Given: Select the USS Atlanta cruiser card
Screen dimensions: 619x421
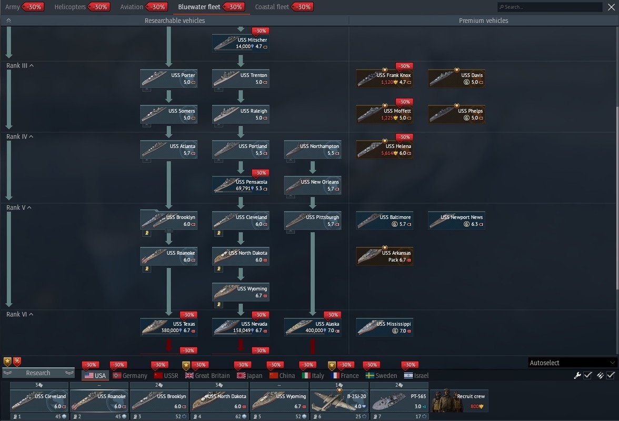Looking at the screenshot, I should tap(168, 149).
